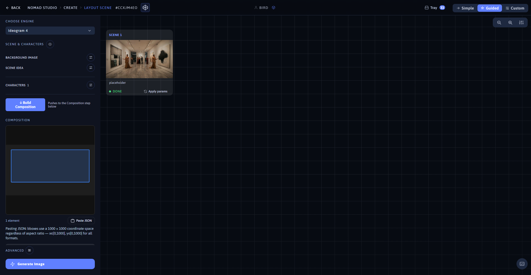Click the placeholder caption text
This screenshot has height=275, width=531.
(x=117, y=83)
